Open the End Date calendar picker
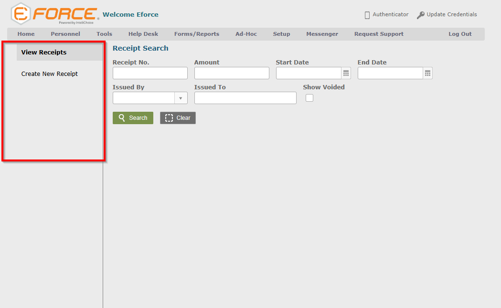 point(427,73)
